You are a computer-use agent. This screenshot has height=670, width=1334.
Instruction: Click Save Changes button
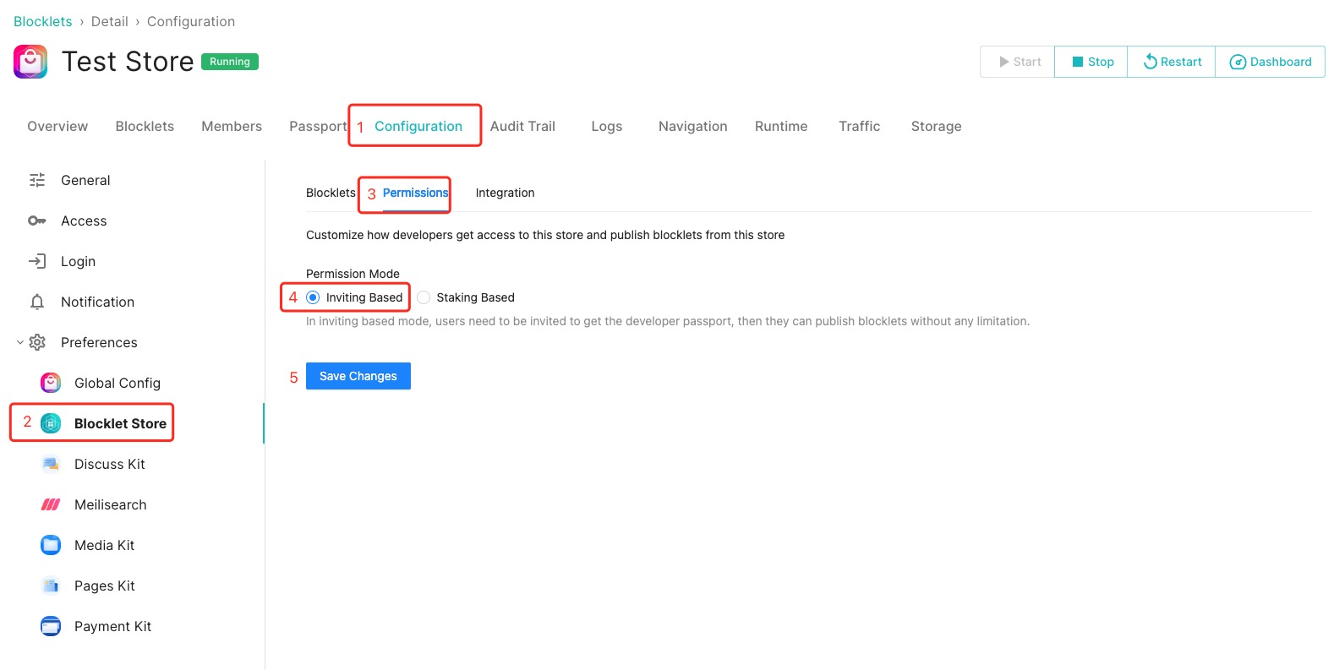pyautogui.click(x=358, y=376)
